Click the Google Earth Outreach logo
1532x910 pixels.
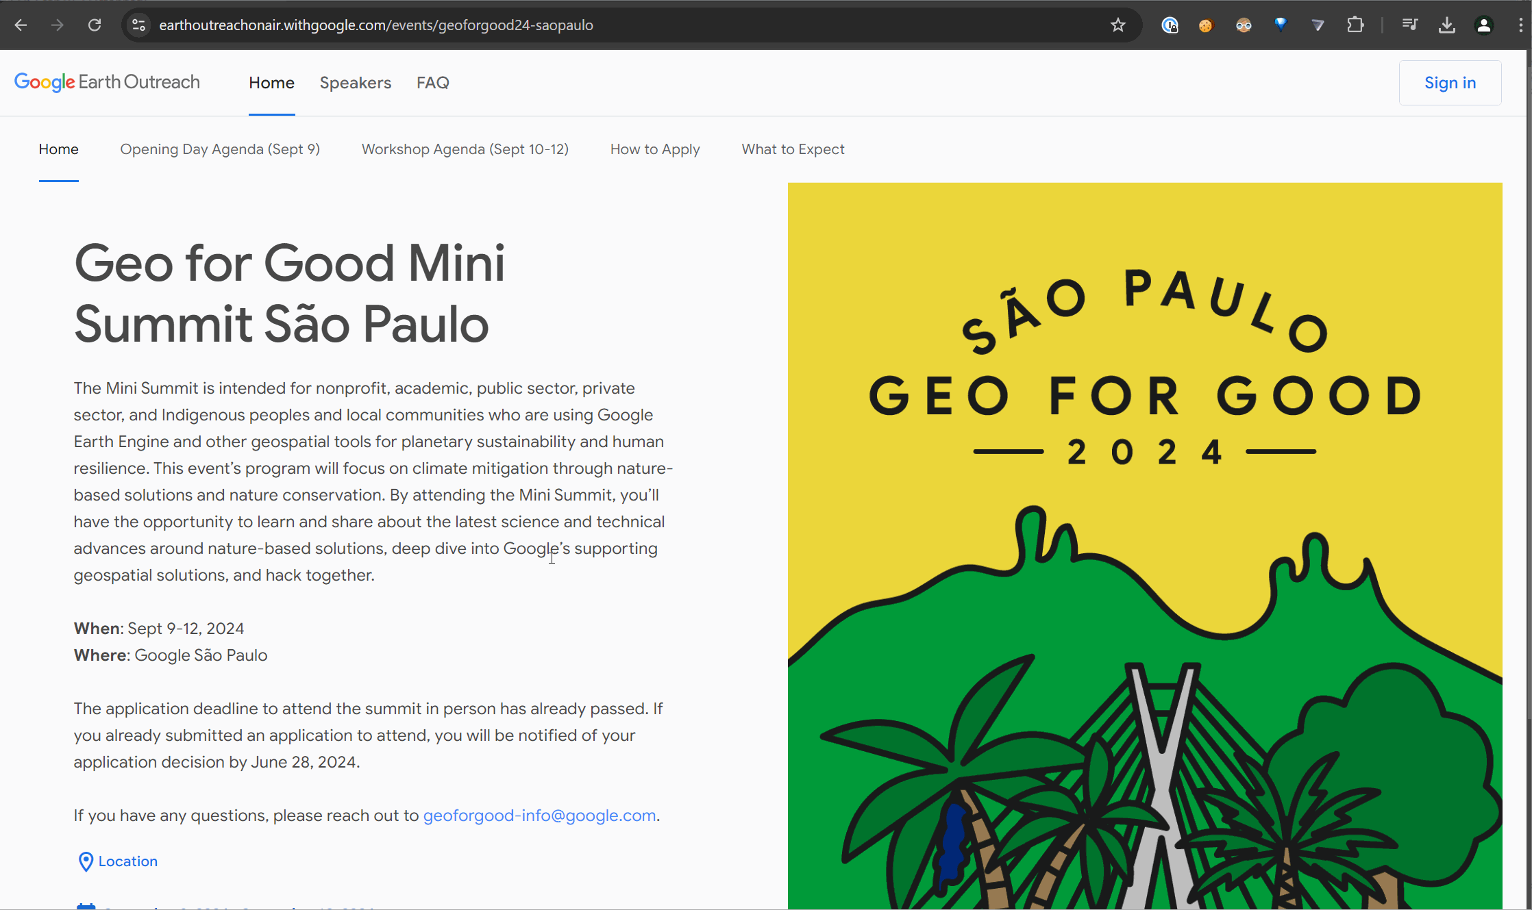click(107, 82)
